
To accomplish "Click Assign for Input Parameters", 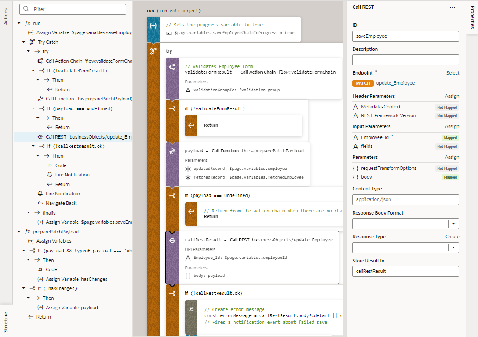I will [x=452, y=126].
